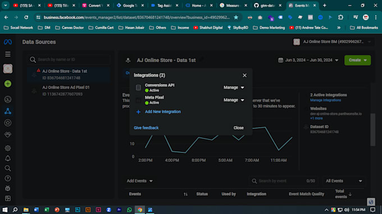Viewport: 382px width, 214px height.
Task: Select AJ Online Store - Data 1st dataset
Action: 68,75
